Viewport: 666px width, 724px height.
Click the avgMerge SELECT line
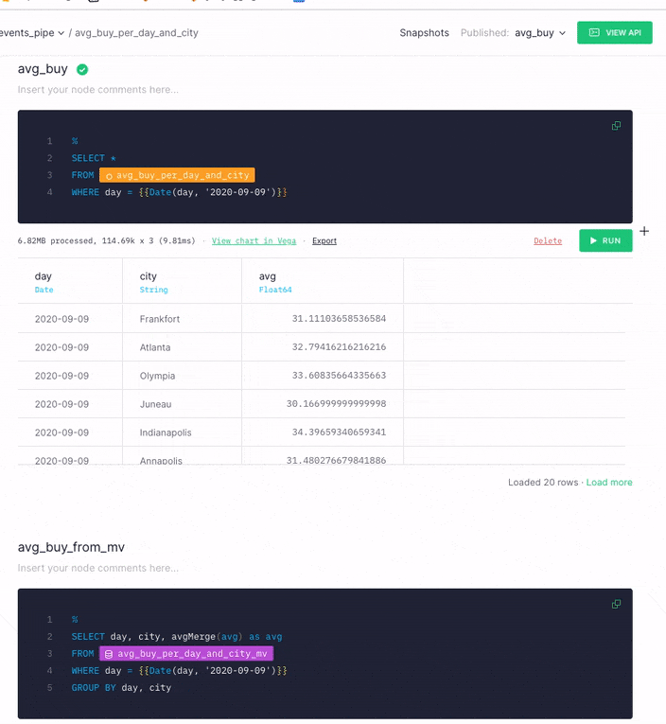pyautogui.click(x=176, y=637)
